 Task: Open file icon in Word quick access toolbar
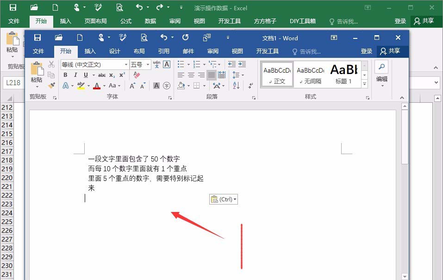pos(58,37)
